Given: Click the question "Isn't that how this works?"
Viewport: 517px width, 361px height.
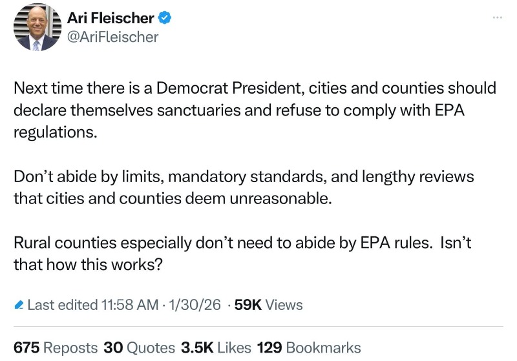Looking at the screenshot, I should [x=87, y=264].
